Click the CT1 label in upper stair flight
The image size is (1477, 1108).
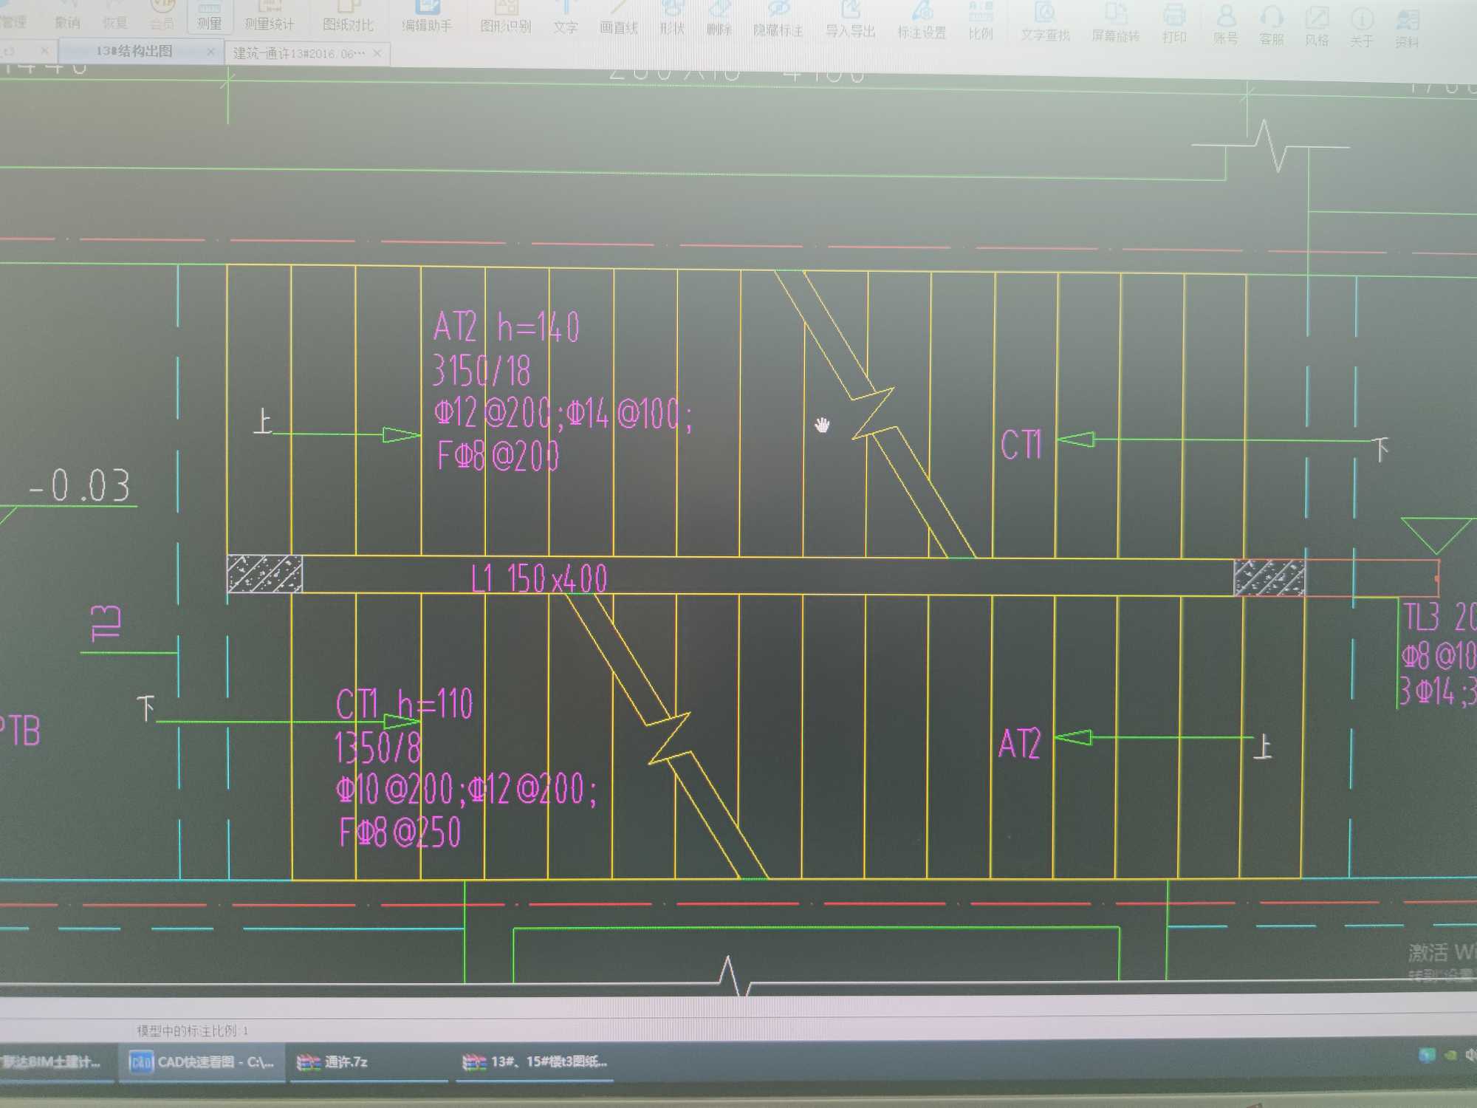click(1021, 445)
